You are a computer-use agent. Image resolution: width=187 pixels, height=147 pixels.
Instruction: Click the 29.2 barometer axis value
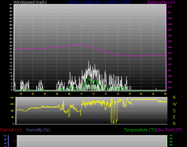tap(170, 59)
